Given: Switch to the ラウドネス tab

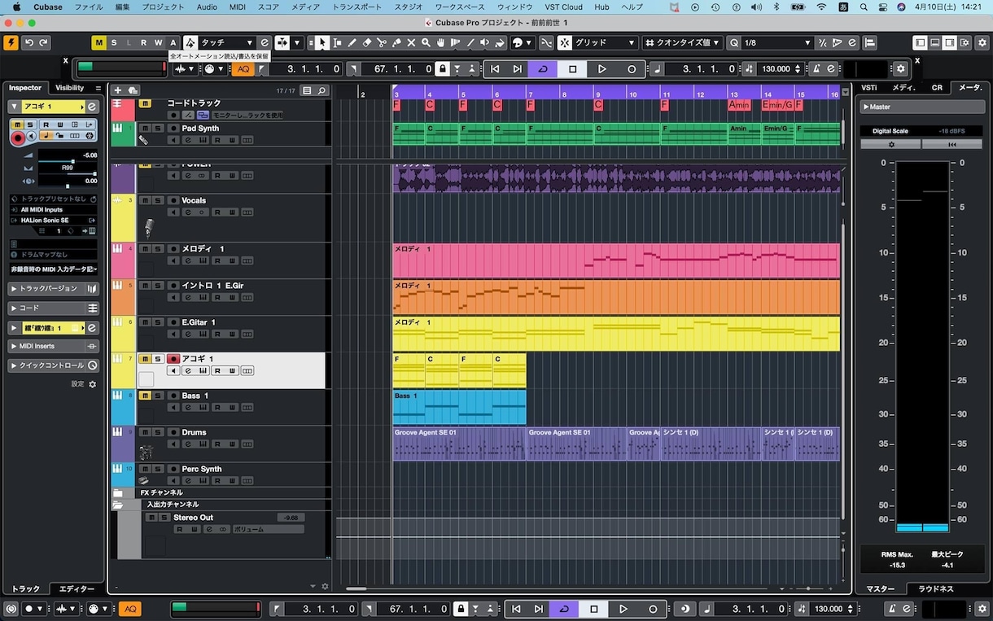Looking at the screenshot, I should coord(935,588).
